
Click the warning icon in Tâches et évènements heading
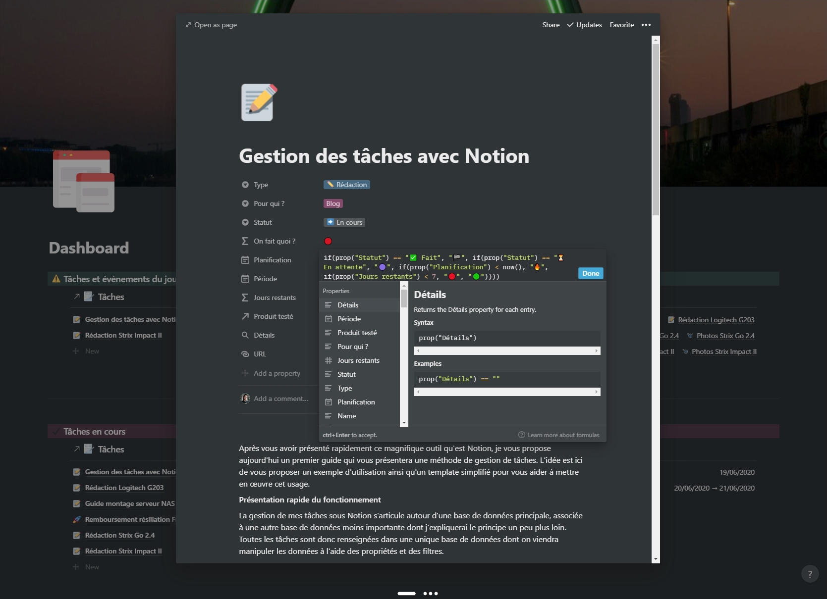pos(56,279)
